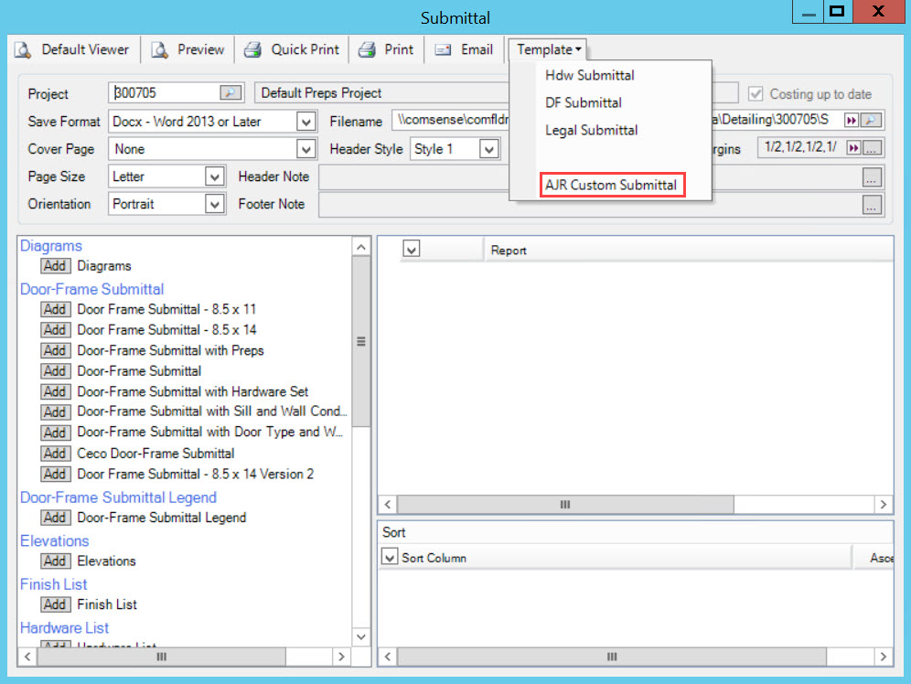The width and height of the screenshot is (911, 684).
Task: Add the Elevations report
Action: pos(55,561)
